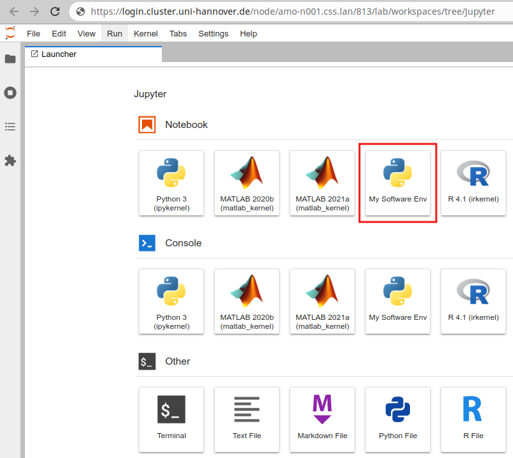513x458 pixels.
Task: Click the JupyterLab logo icon
Action: (10, 33)
